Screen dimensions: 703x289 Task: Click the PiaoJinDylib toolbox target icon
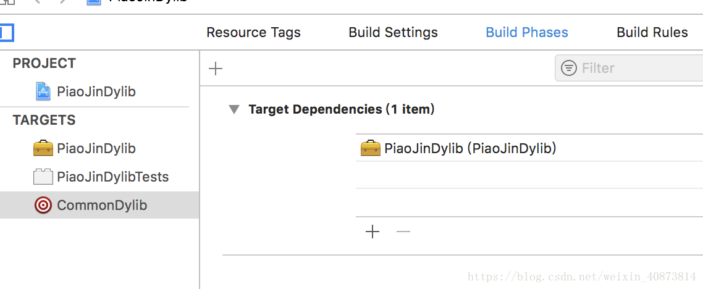[43, 148]
